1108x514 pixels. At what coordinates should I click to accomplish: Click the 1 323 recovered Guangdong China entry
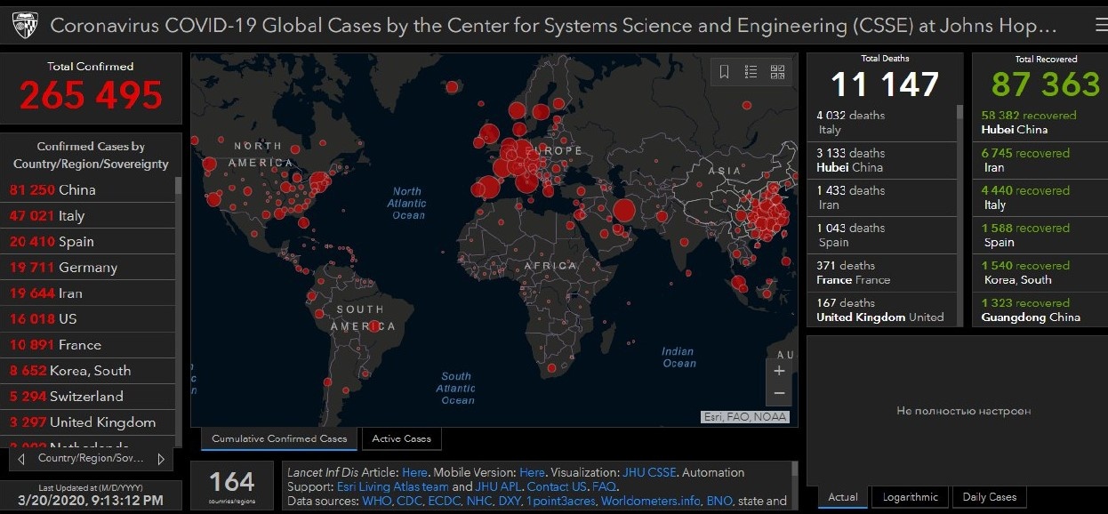pos(1039,309)
